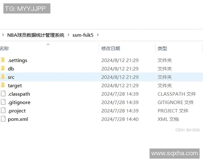Click the modified date of target
203x162 pixels.
coord(120,85)
